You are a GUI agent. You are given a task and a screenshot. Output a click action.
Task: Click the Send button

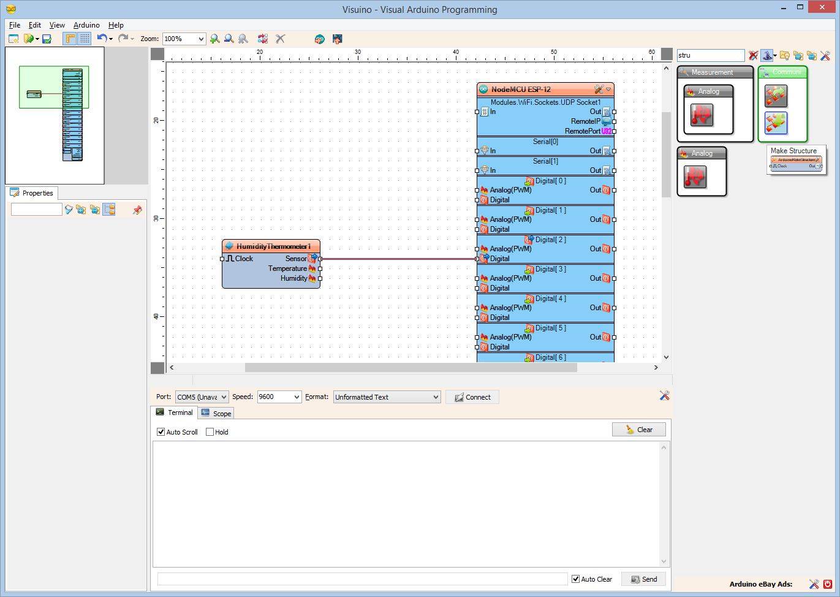tap(643, 579)
